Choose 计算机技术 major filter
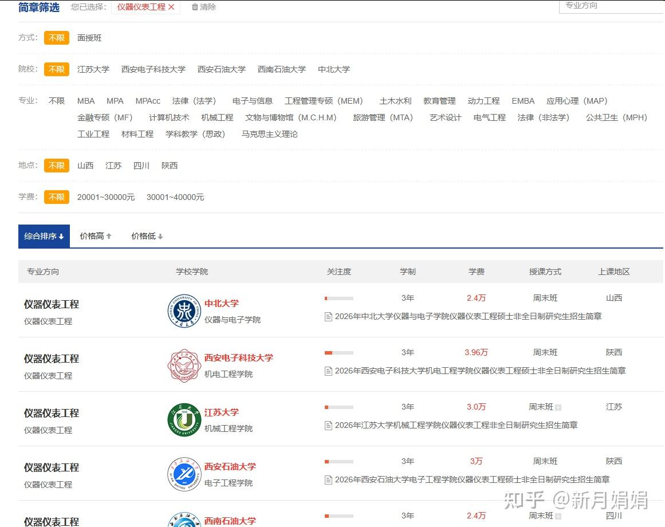The width and height of the screenshot is (665, 527). (169, 117)
